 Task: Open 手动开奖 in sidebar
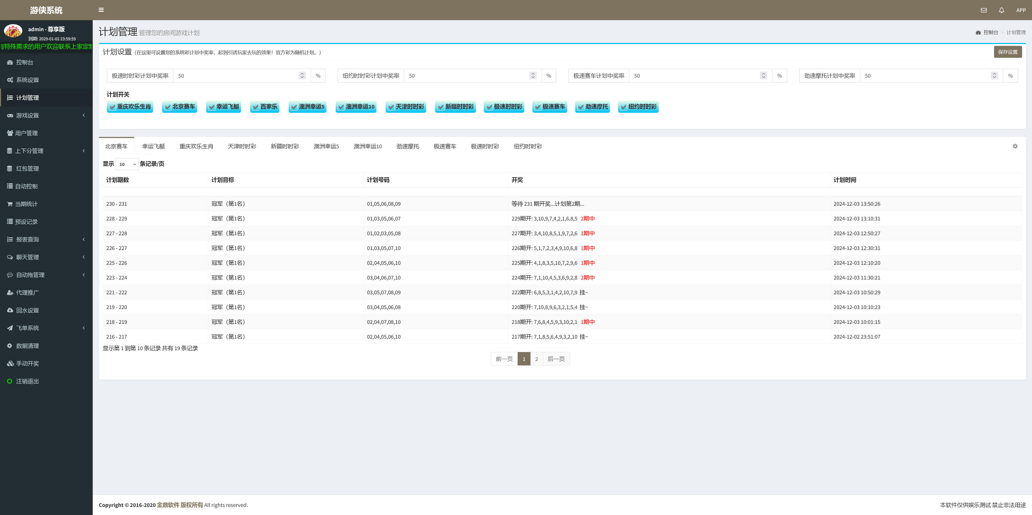[x=27, y=363]
